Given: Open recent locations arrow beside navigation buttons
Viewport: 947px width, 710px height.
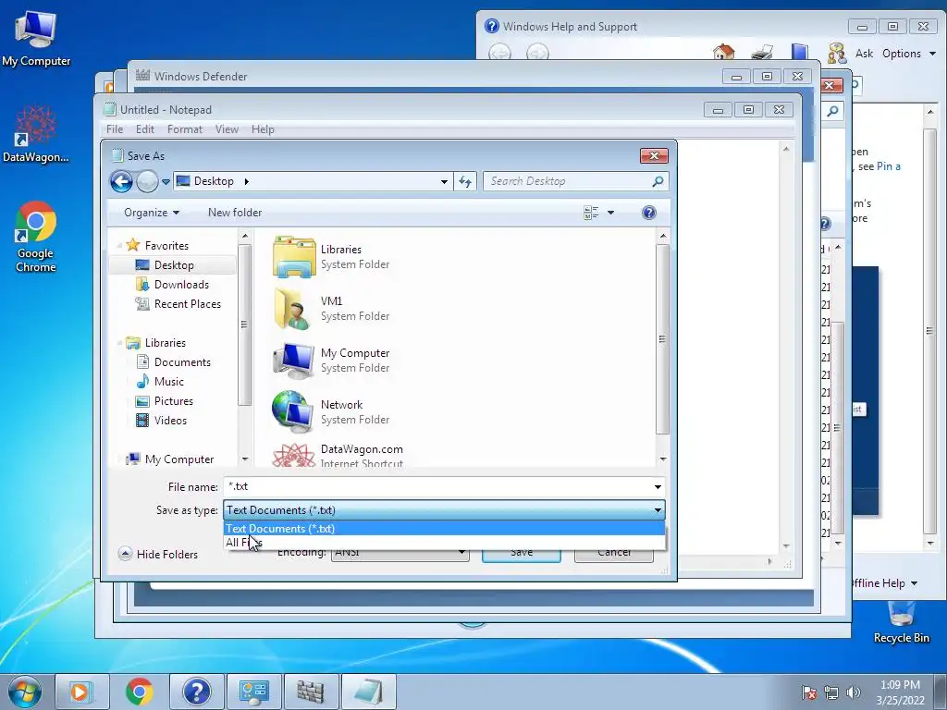Looking at the screenshot, I should click(x=166, y=182).
